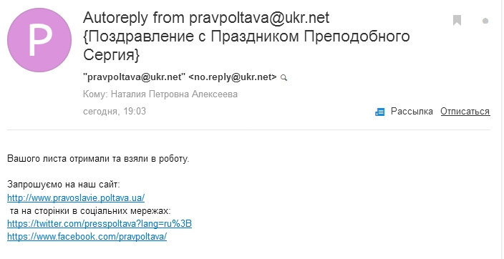The width and height of the screenshot is (504, 259).
Task: Click the Autoreply subject heading
Action: pyautogui.click(x=206, y=18)
